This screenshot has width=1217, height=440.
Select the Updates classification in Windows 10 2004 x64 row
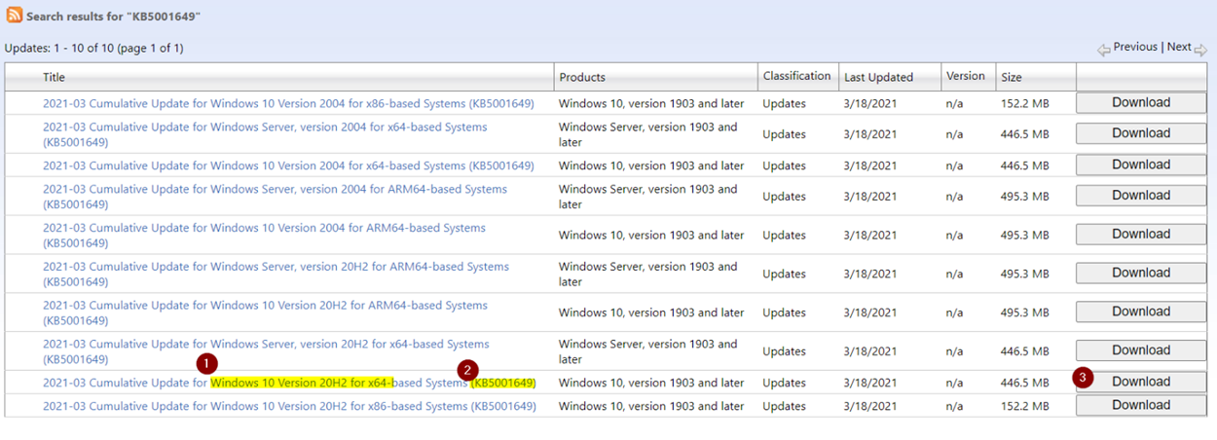click(x=784, y=165)
